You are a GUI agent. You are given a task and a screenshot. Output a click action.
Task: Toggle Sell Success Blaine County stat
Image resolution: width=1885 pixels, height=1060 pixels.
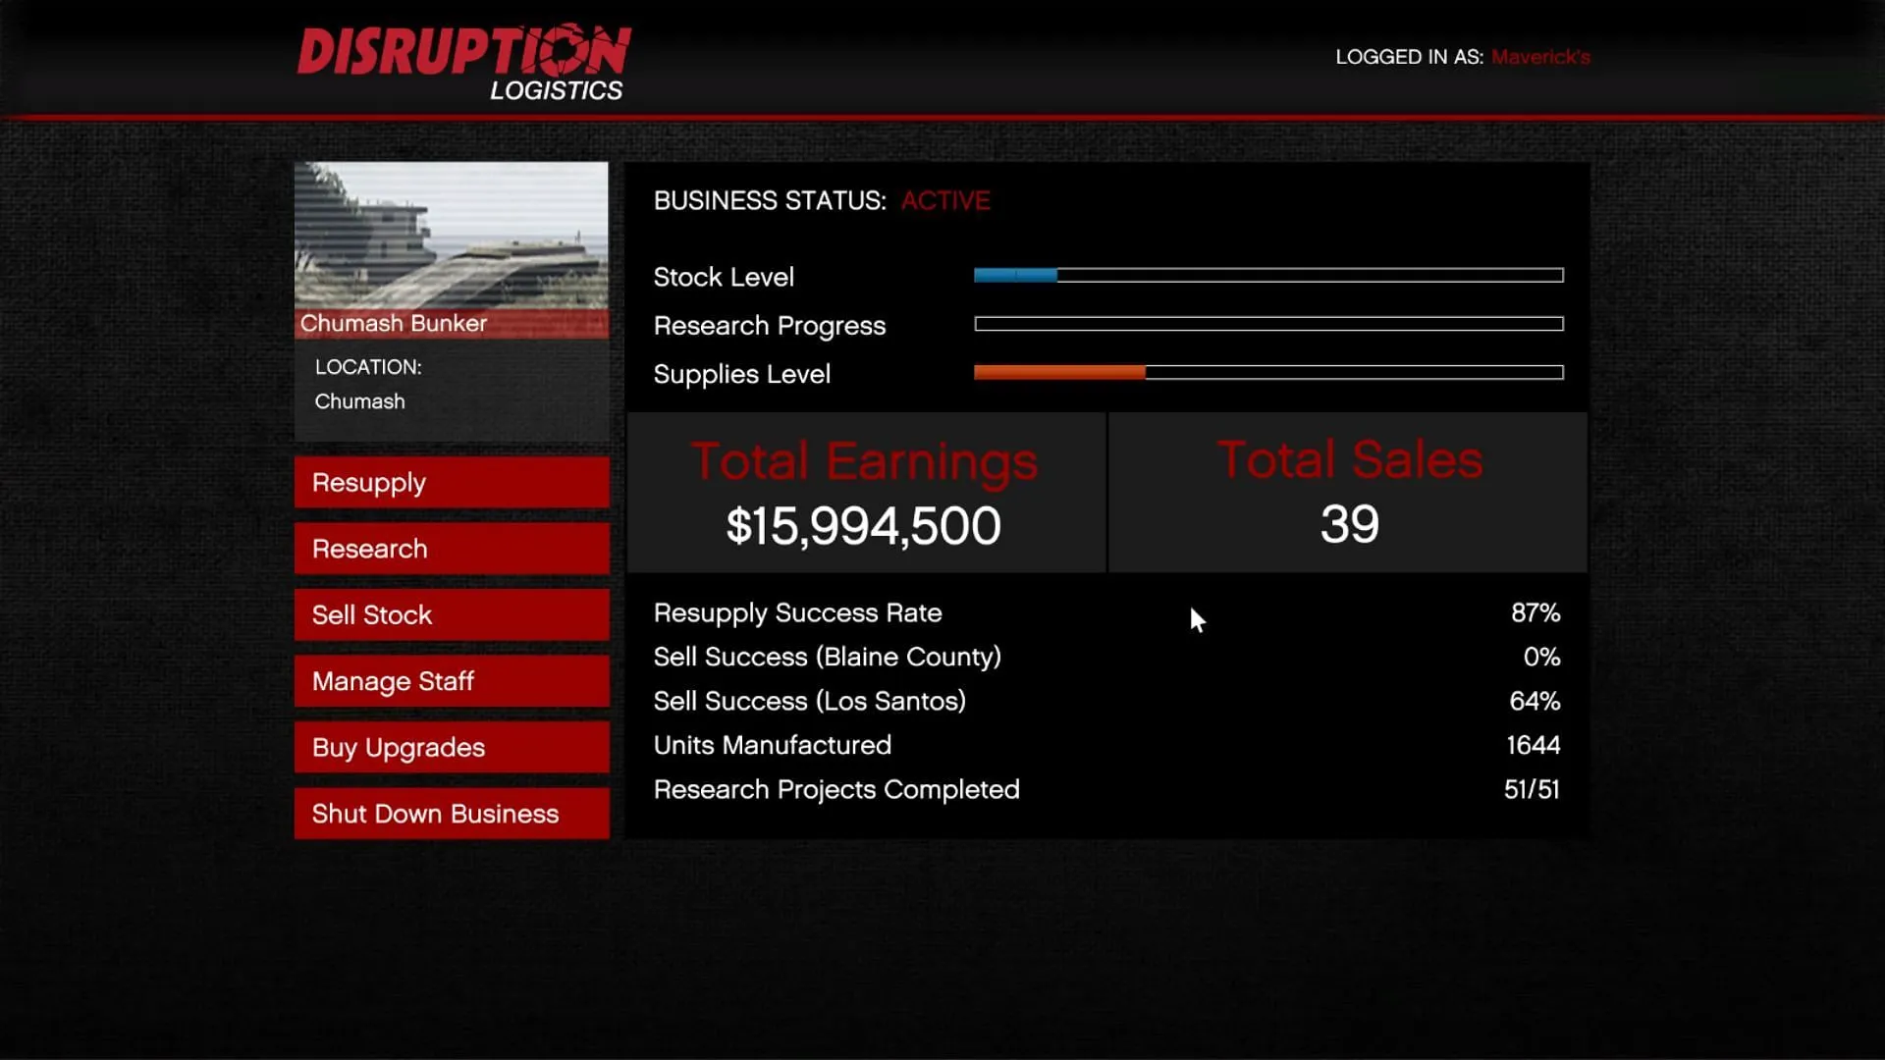coord(1105,657)
